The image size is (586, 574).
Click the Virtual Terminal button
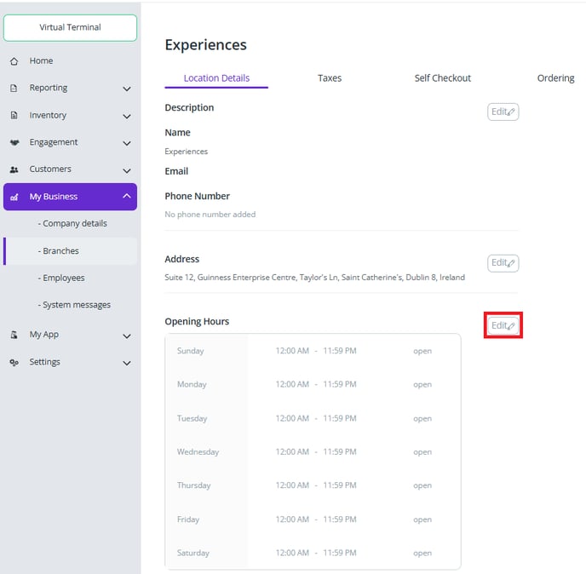(x=70, y=27)
